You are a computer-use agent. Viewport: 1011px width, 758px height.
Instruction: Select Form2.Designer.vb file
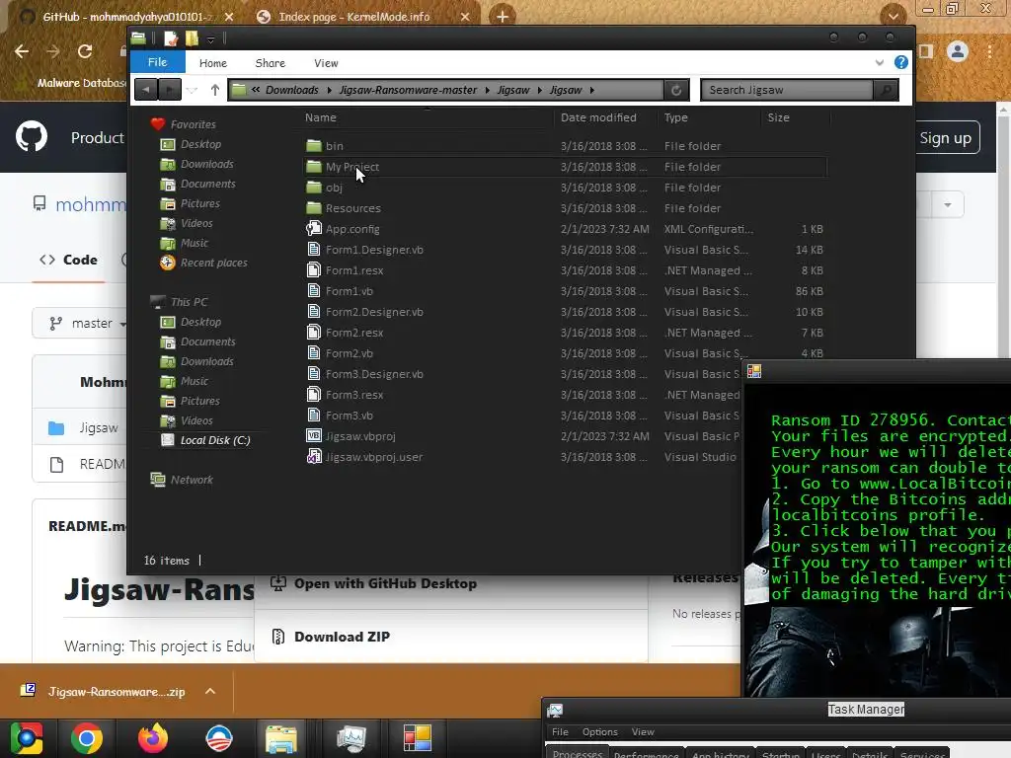[x=374, y=312]
